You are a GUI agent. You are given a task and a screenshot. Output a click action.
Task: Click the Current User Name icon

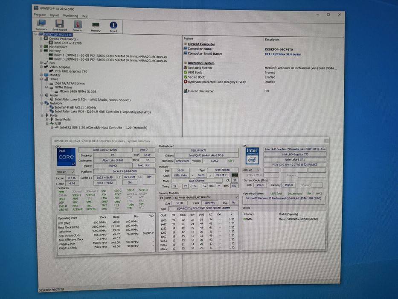[185, 91]
